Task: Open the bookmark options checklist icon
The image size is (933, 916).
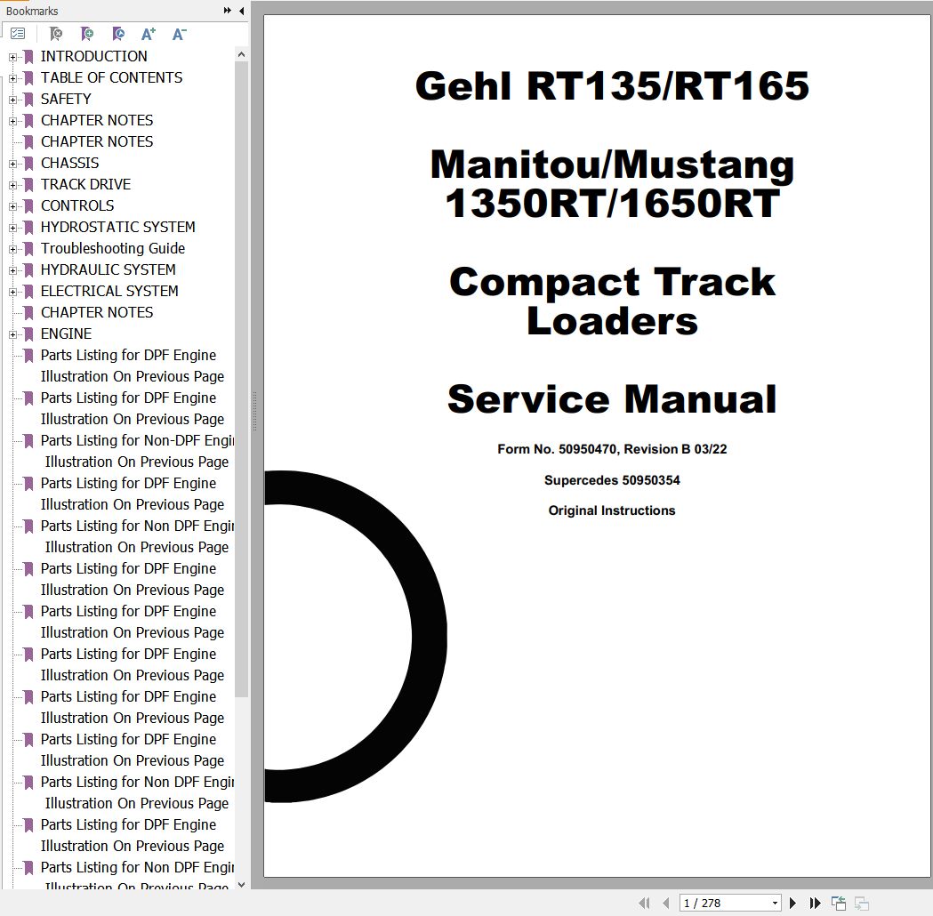Action: pos(18,34)
